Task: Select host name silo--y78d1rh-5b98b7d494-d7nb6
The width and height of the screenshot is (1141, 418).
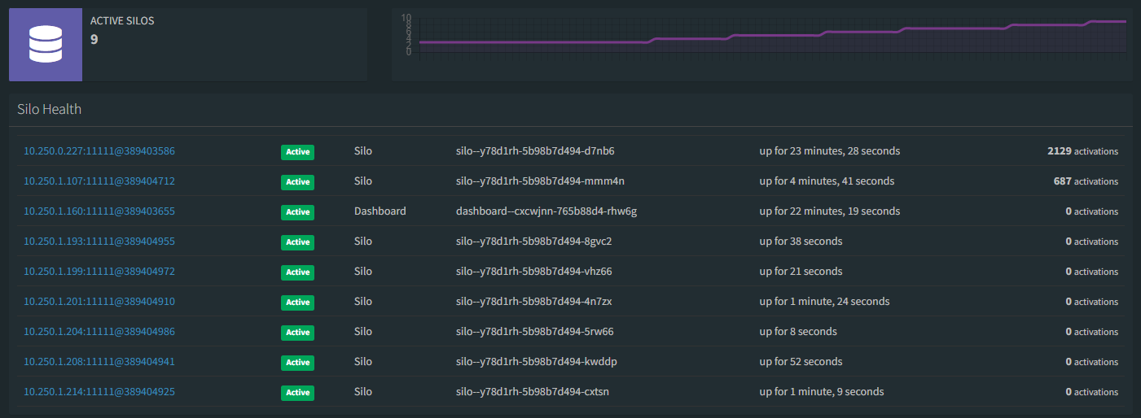Action: [535, 151]
